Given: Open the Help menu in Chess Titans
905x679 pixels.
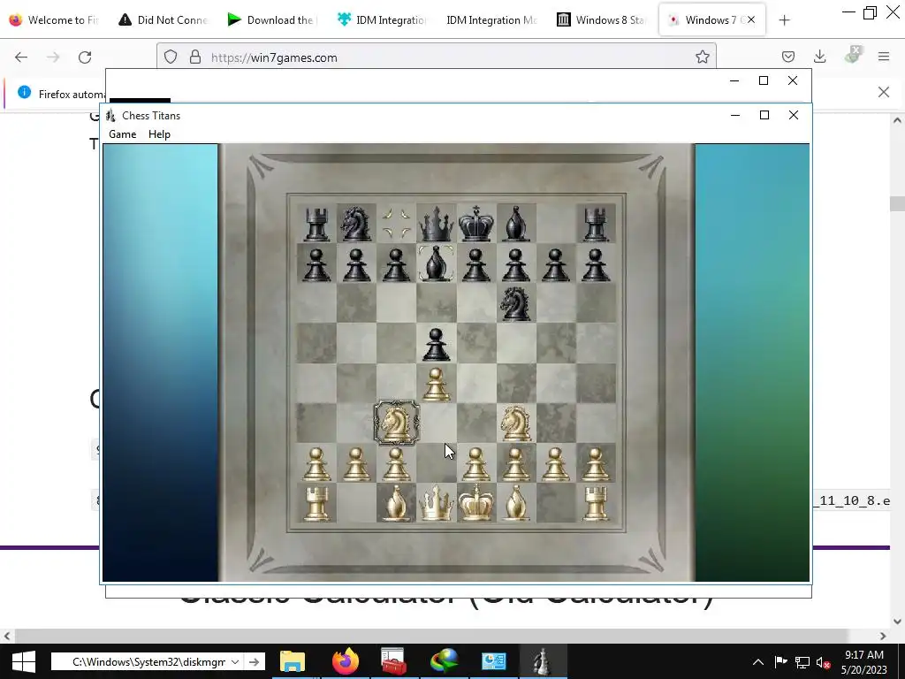Looking at the screenshot, I should 159,134.
